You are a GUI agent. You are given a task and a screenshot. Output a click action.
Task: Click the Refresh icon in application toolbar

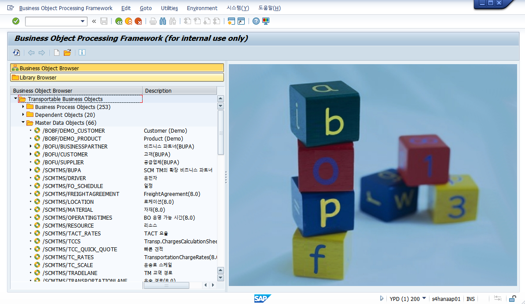click(x=16, y=52)
